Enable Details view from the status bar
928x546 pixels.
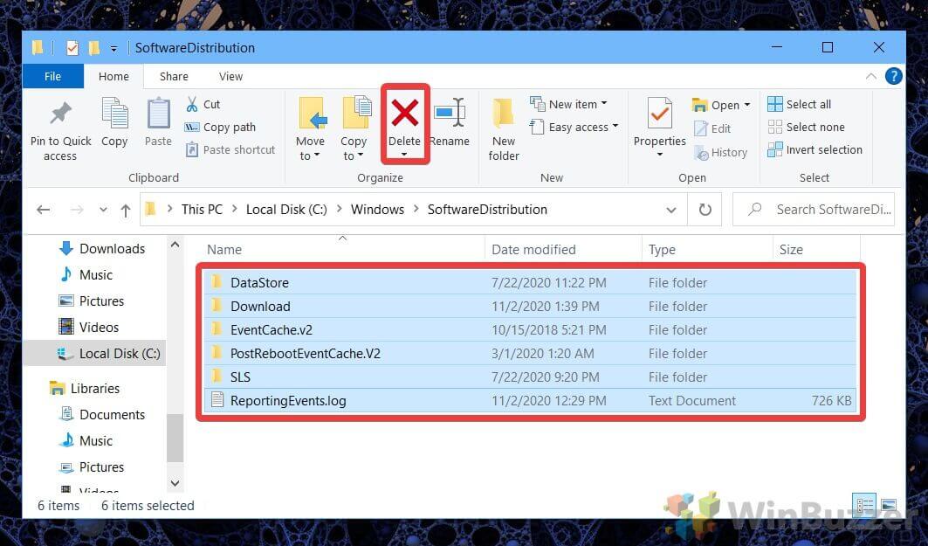(x=864, y=505)
